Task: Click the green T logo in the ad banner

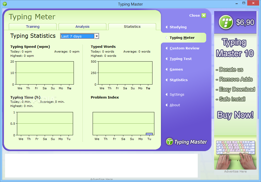Action: pos(226,22)
